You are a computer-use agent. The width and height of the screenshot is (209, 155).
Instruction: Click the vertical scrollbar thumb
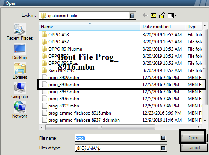[x=205, y=67]
